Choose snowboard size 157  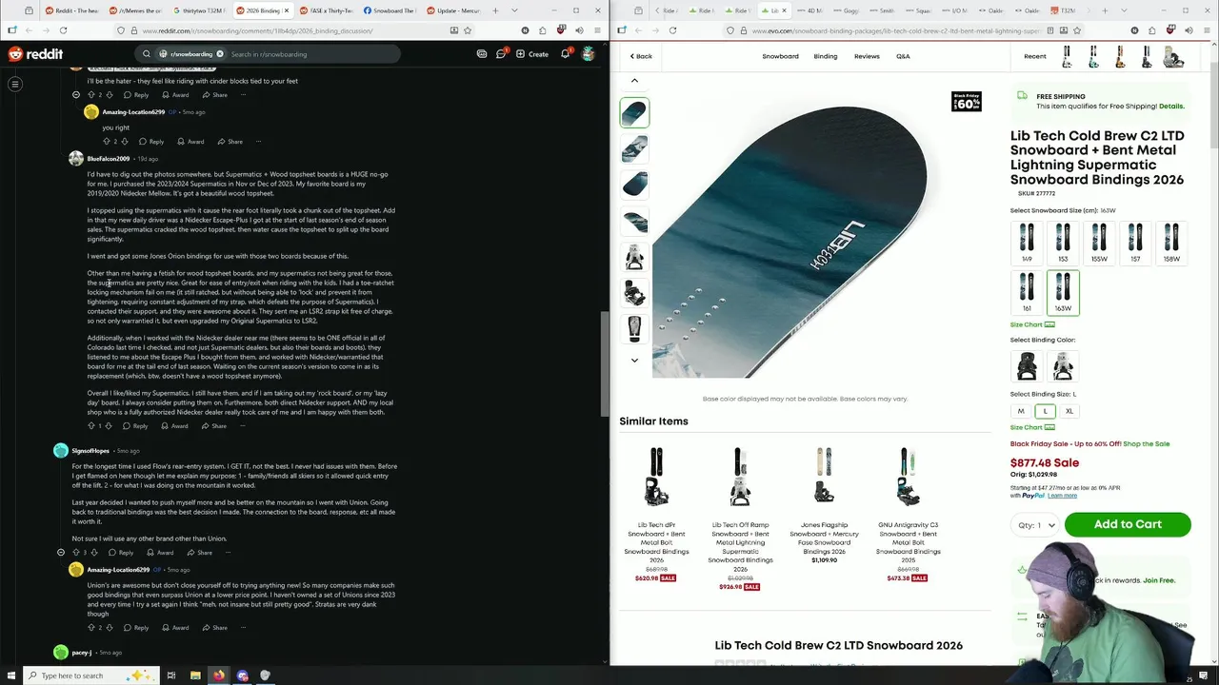(x=1135, y=243)
